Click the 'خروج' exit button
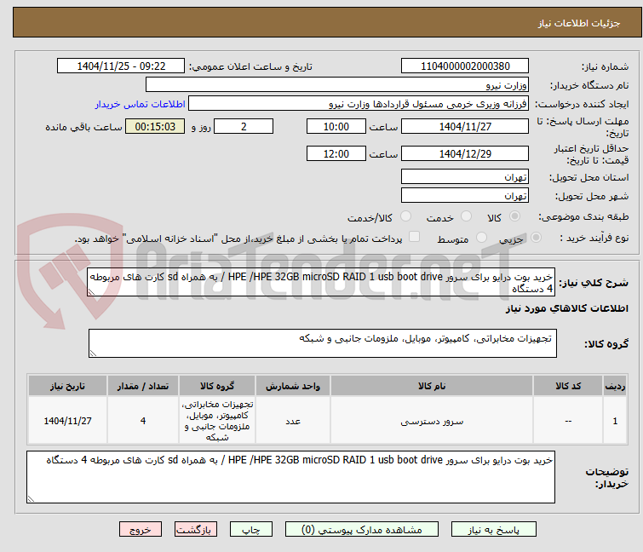The height and width of the screenshot is (552, 643). [141, 530]
